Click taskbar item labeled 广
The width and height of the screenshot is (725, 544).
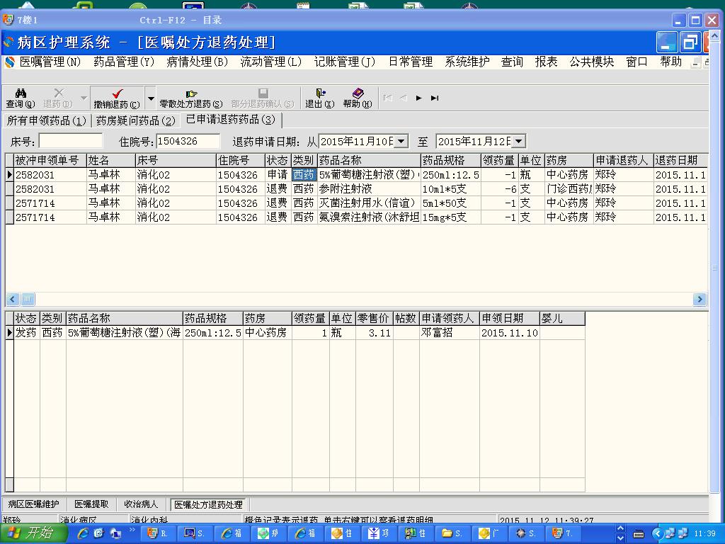(489, 533)
